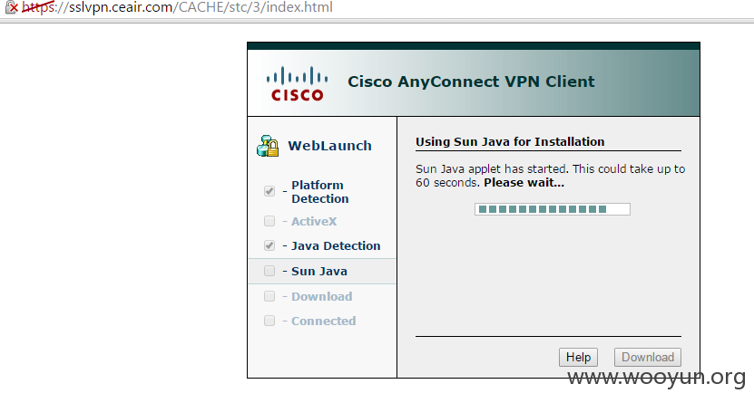This screenshot has height=403, width=754.
Task: Toggle the Connected step checkbox
Action: point(269,321)
